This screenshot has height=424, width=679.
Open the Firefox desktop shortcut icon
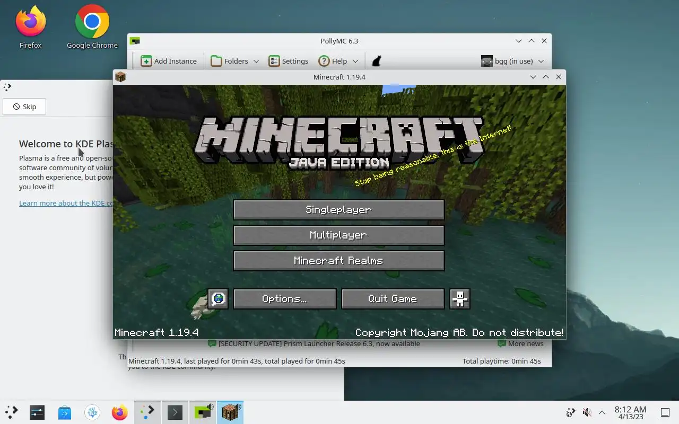point(30,28)
